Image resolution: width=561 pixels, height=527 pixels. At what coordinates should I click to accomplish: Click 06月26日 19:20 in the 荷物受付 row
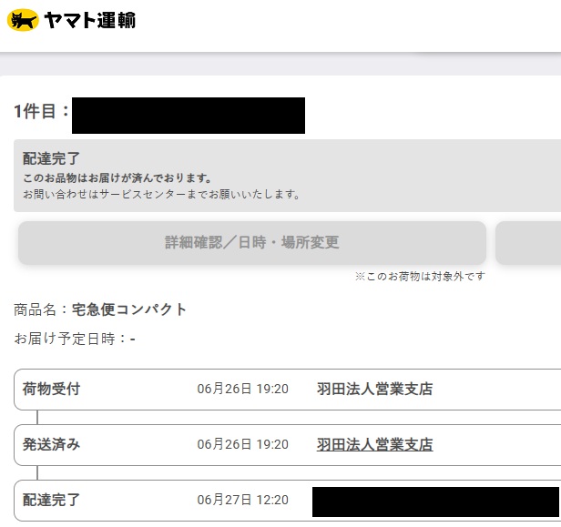pos(242,389)
